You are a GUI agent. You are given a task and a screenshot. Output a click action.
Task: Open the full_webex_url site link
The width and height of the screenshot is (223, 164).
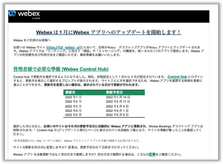64,47
